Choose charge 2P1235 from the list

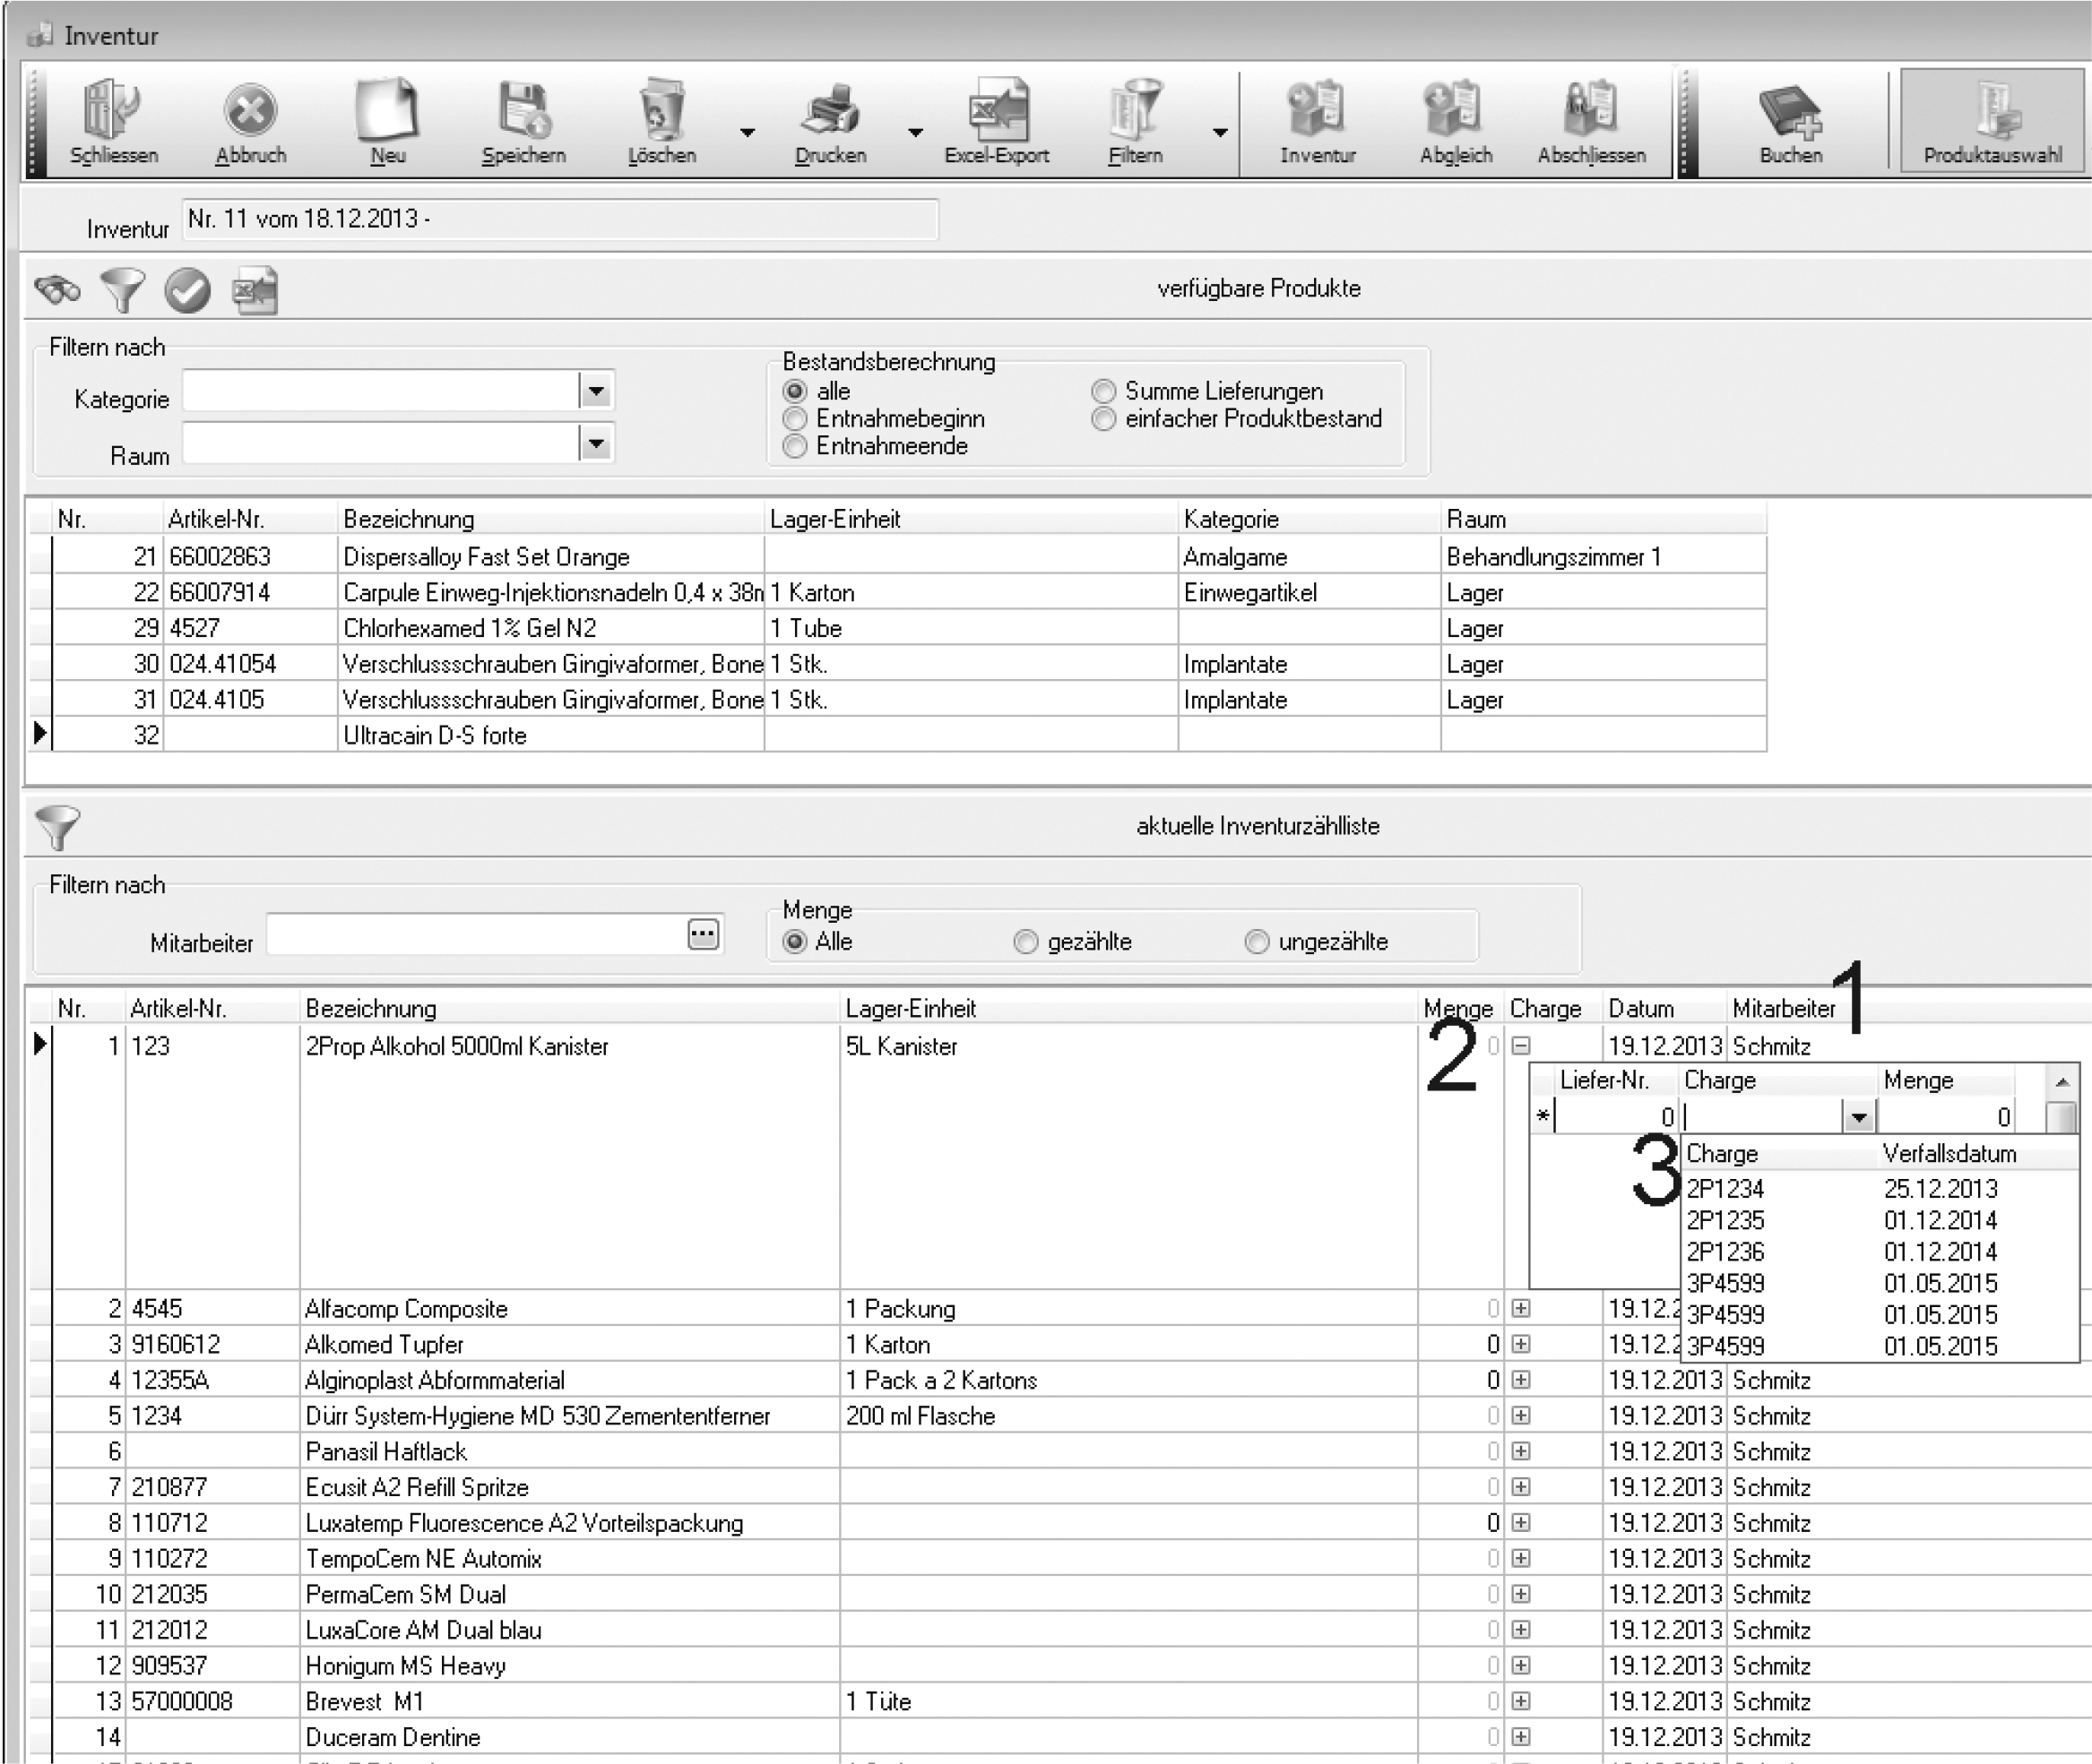click(1879, 1220)
